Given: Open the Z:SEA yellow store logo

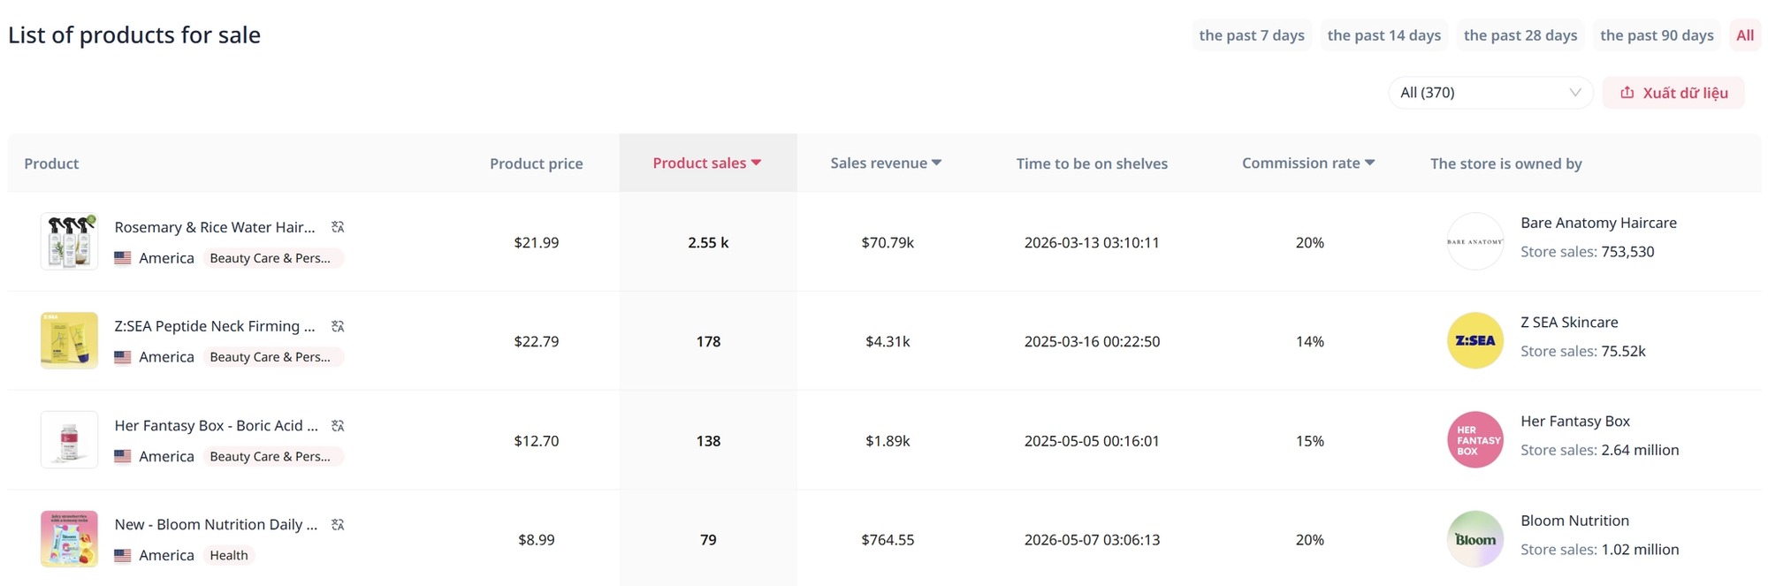Looking at the screenshot, I should pos(1475,340).
